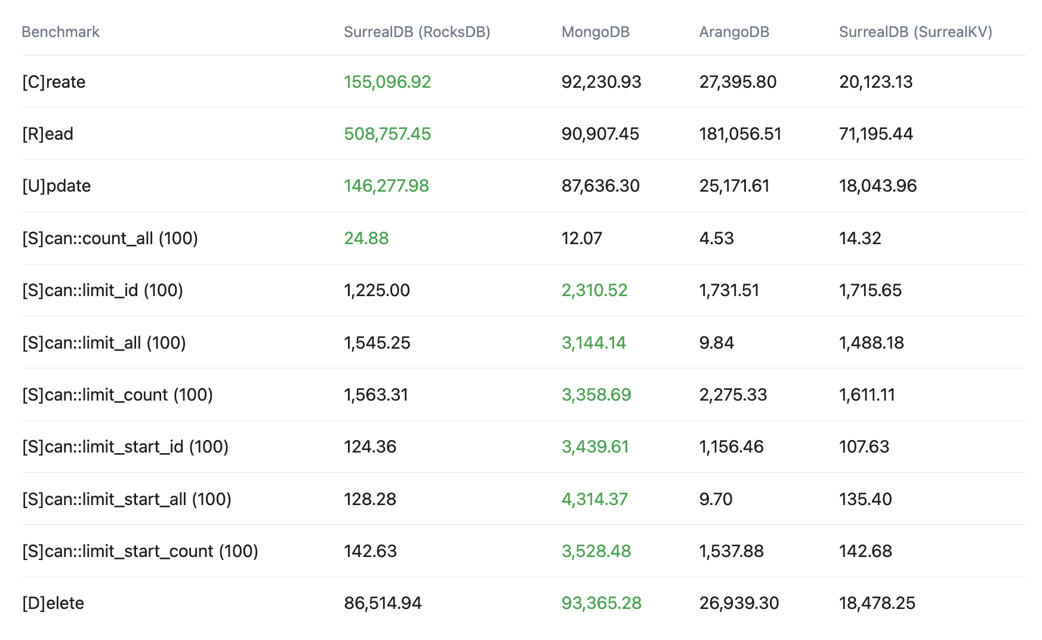This screenshot has height=640, width=1042.
Task: Click the green value 24.88
Action: 366,238
